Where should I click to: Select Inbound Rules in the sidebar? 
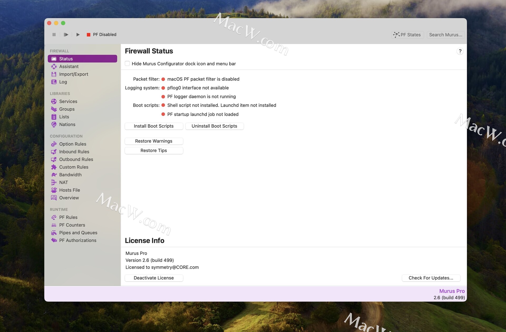74,152
